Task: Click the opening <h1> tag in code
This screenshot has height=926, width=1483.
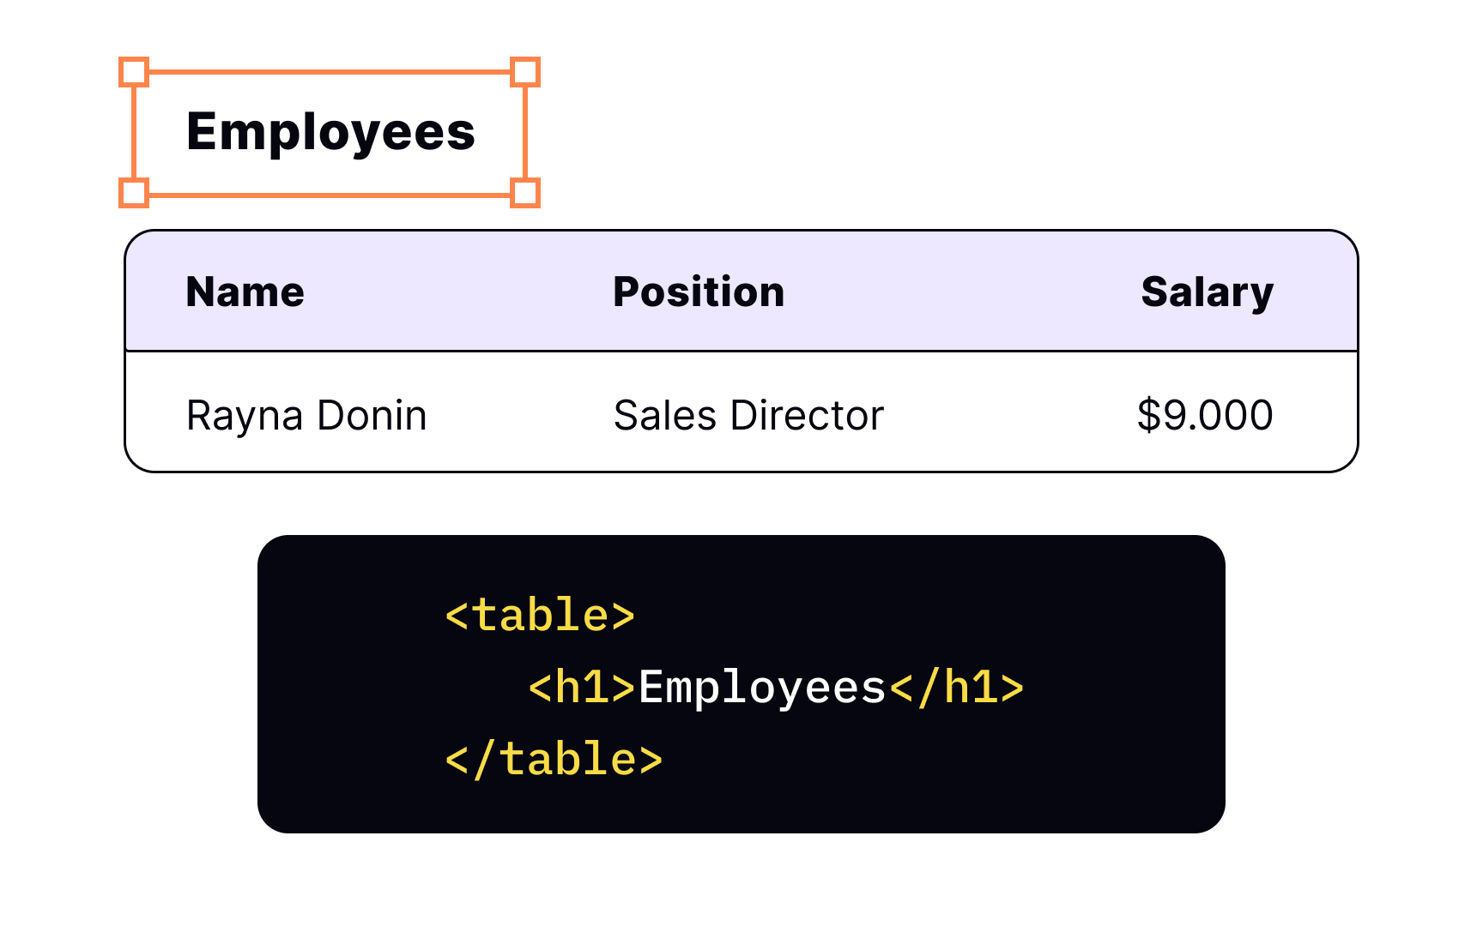Action: tap(582, 688)
